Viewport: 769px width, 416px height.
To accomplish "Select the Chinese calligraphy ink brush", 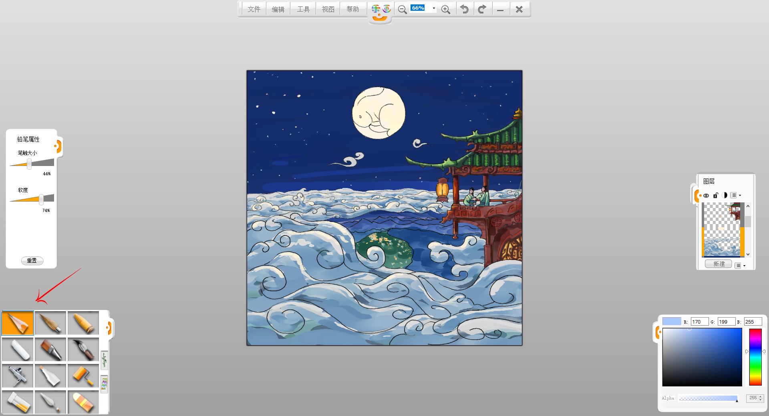I will [x=83, y=349].
